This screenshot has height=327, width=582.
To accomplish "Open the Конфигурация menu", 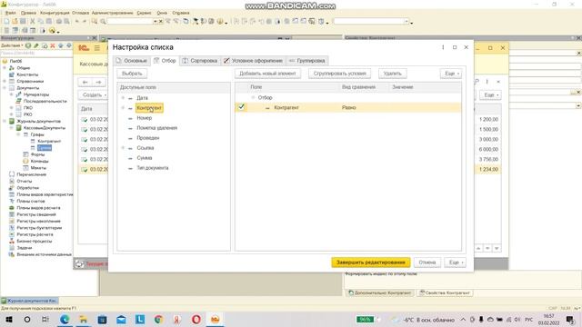I will tap(55, 13).
